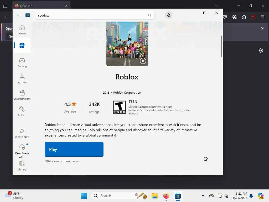This screenshot has width=269, height=202.
Task: Click the Play button for Roblox
Action: coord(74,149)
